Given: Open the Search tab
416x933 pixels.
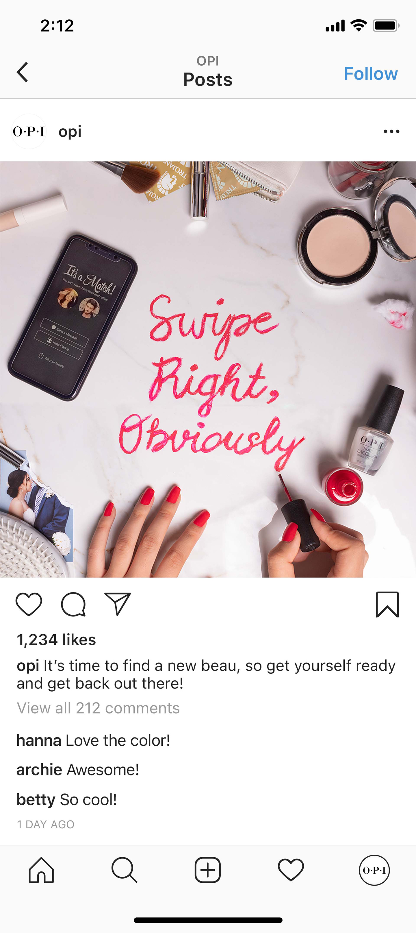Looking at the screenshot, I should tap(125, 870).
